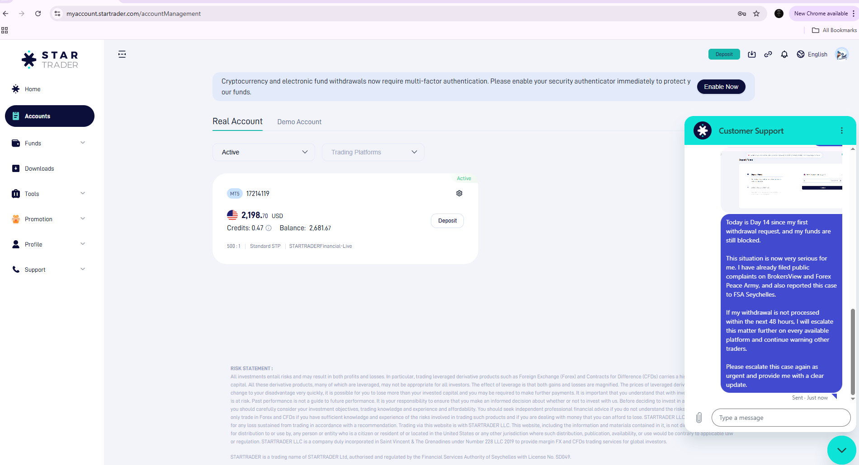859x465 pixels.
Task: Switch to the Demo Account tab
Action: coord(299,122)
